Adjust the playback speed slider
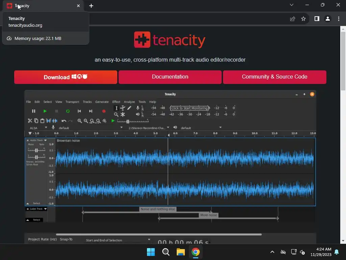The image size is (346, 260). pyautogui.click(x=133, y=121)
